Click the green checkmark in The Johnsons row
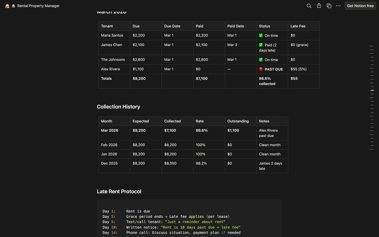Screen dimensions: 379x237 261,60
